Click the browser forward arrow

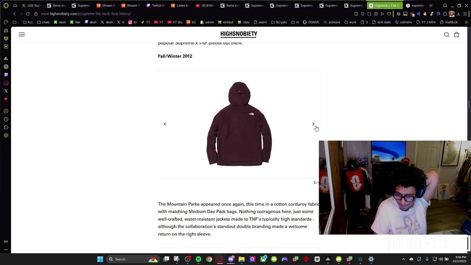pyautogui.click(x=21, y=14)
